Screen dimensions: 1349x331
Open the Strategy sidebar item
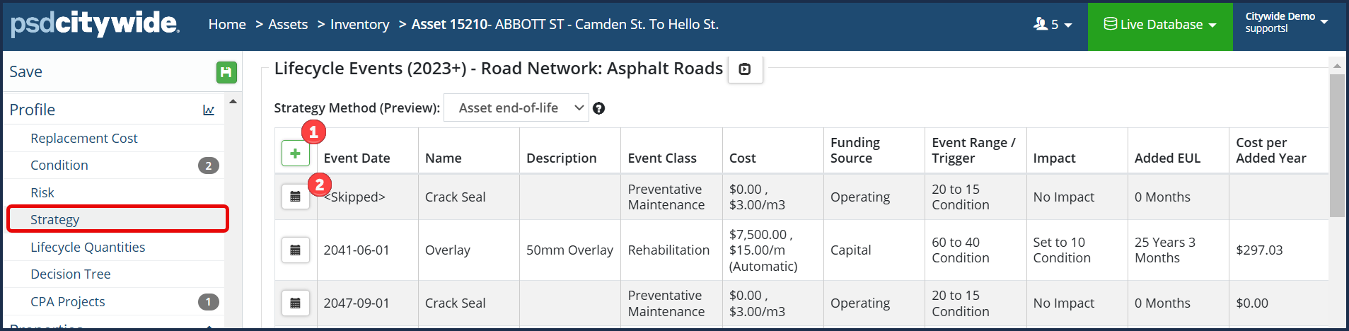pos(54,219)
